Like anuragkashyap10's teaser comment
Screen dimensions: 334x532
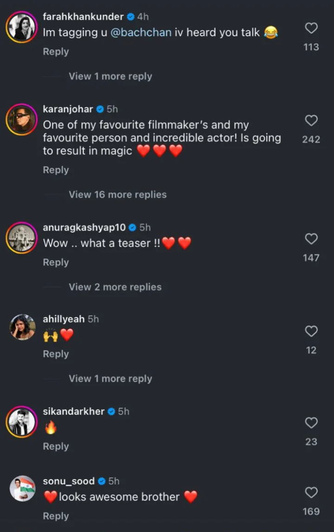311,239
